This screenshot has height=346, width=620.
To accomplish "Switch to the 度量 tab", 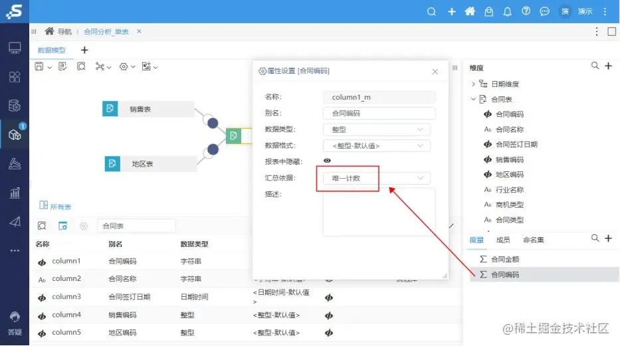I will (476, 240).
